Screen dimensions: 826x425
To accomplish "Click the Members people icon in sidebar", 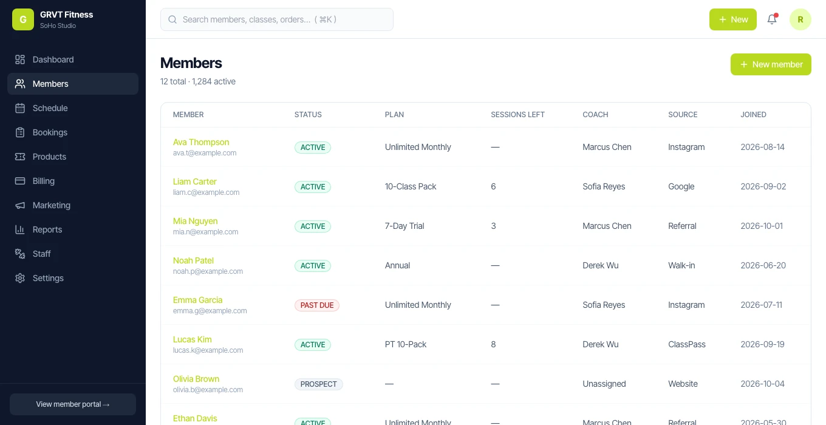I will 20,84.
